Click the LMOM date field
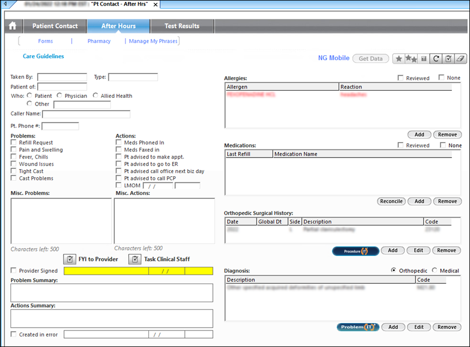The height and width of the screenshot is (347, 470). coord(158,186)
